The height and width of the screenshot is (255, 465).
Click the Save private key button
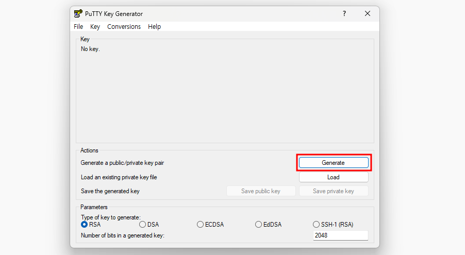tap(334, 191)
